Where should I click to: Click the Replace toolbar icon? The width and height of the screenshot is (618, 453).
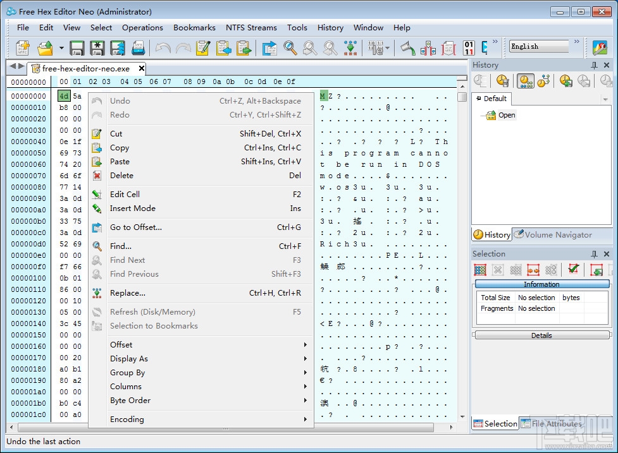pos(350,48)
